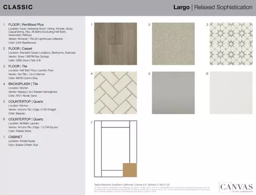
Task: Select the item 6 'COUNTERTOP | Quartz' heading
Action: pos(26,119)
